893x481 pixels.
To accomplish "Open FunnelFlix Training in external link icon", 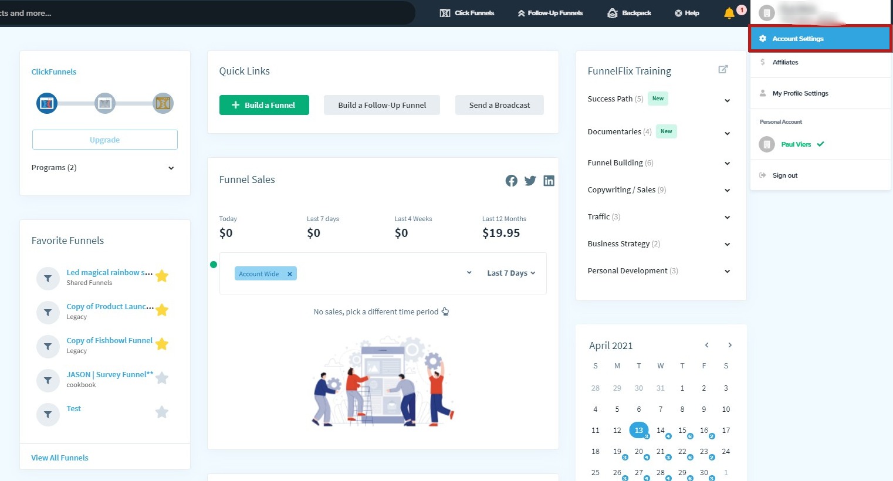I will coord(723,69).
